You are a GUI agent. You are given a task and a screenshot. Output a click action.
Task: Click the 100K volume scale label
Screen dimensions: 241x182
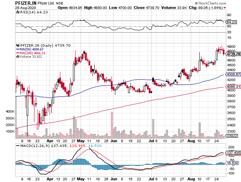click(10, 132)
